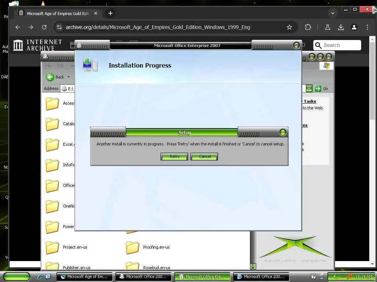The height and width of the screenshot is (282, 377).
Task: Select the Microsoft Age of Empires Gold tab
Action: click(58, 14)
